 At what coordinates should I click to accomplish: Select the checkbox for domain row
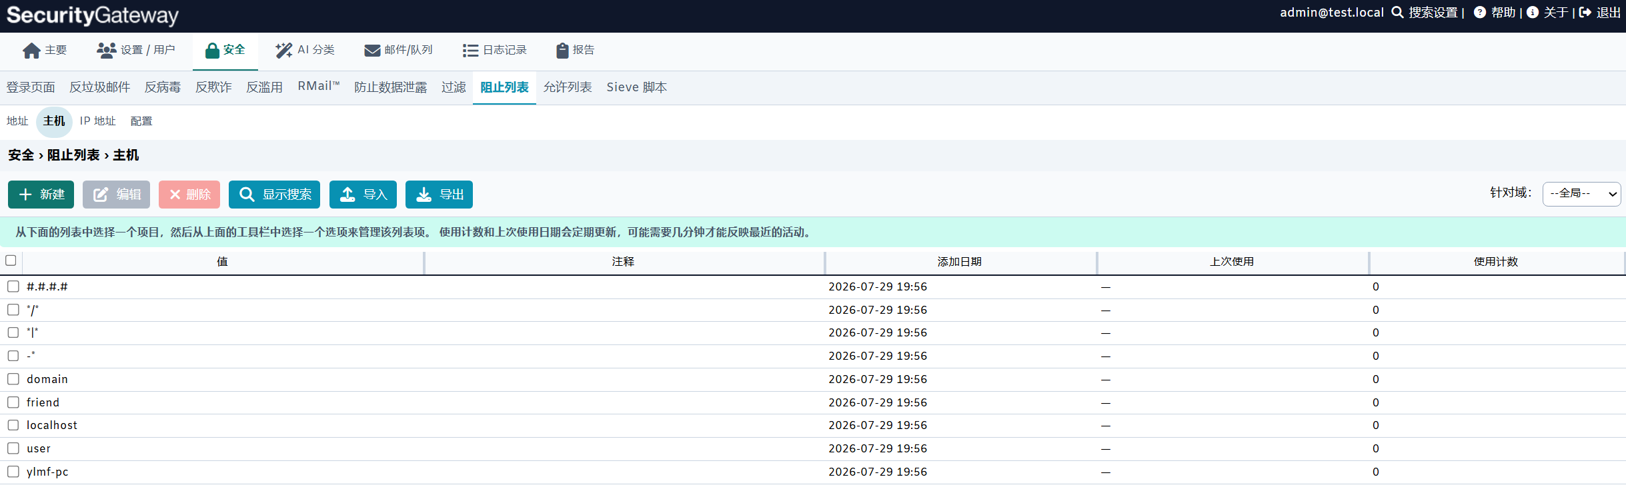13,379
